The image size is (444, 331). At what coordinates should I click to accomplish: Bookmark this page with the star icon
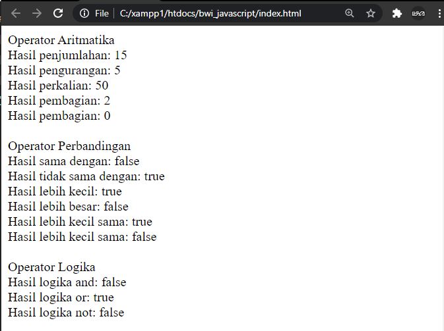(371, 13)
